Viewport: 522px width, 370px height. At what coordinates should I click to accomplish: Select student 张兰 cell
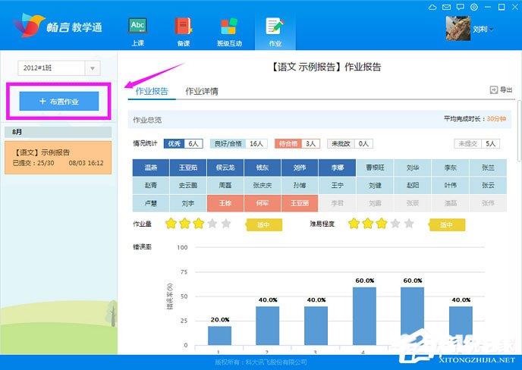pyautogui.click(x=488, y=168)
